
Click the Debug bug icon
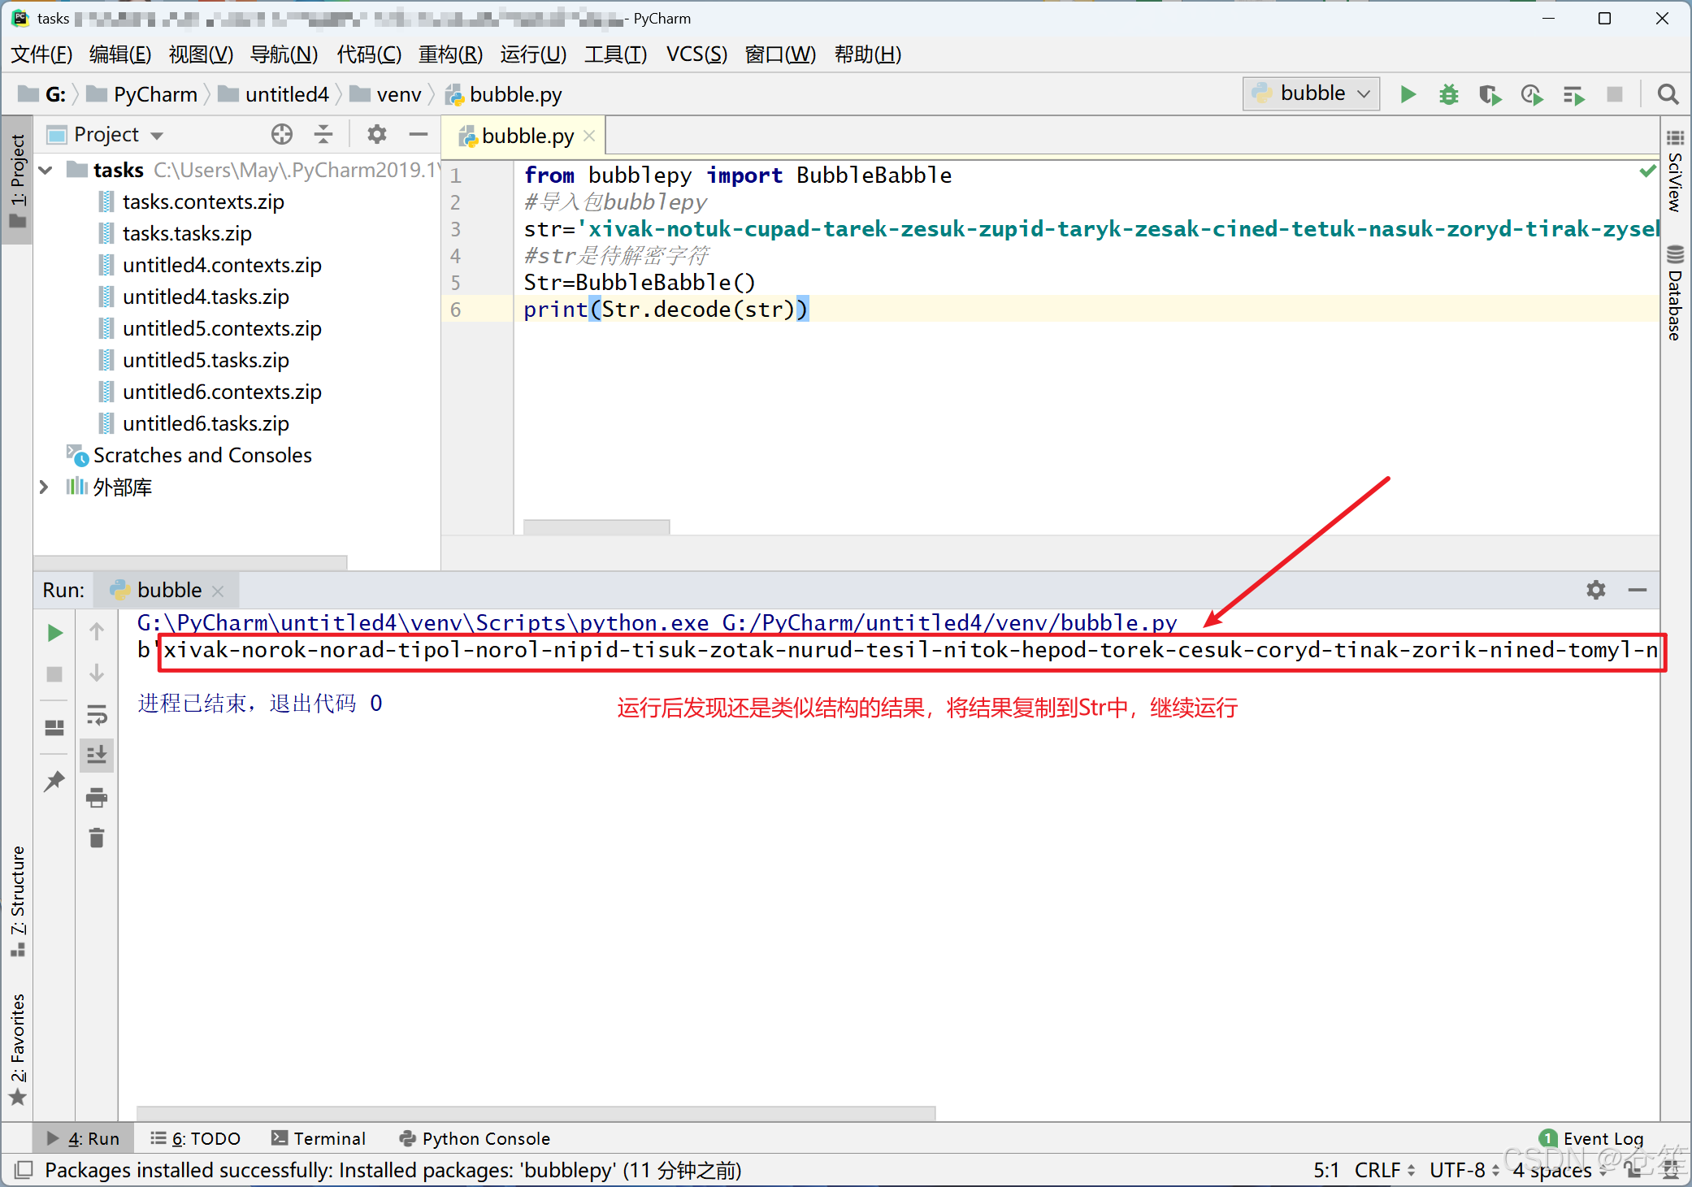click(1448, 94)
